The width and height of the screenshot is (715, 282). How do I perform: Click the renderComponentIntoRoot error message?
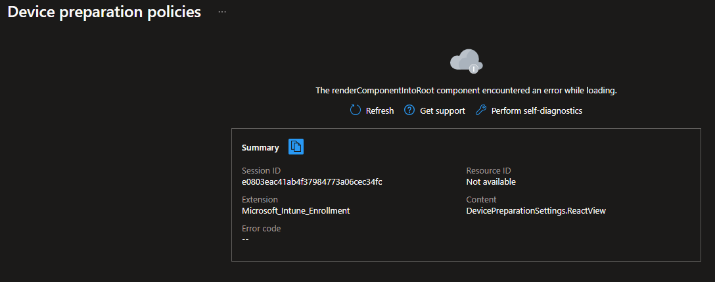point(466,91)
